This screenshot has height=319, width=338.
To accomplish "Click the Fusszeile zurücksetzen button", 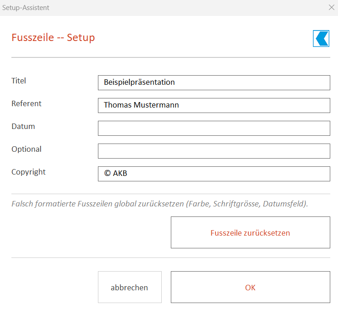I will (250, 232).
